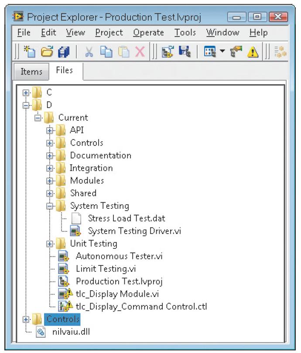Expand the Modules folder
This screenshot has height=353, width=301.
click(x=50, y=181)
